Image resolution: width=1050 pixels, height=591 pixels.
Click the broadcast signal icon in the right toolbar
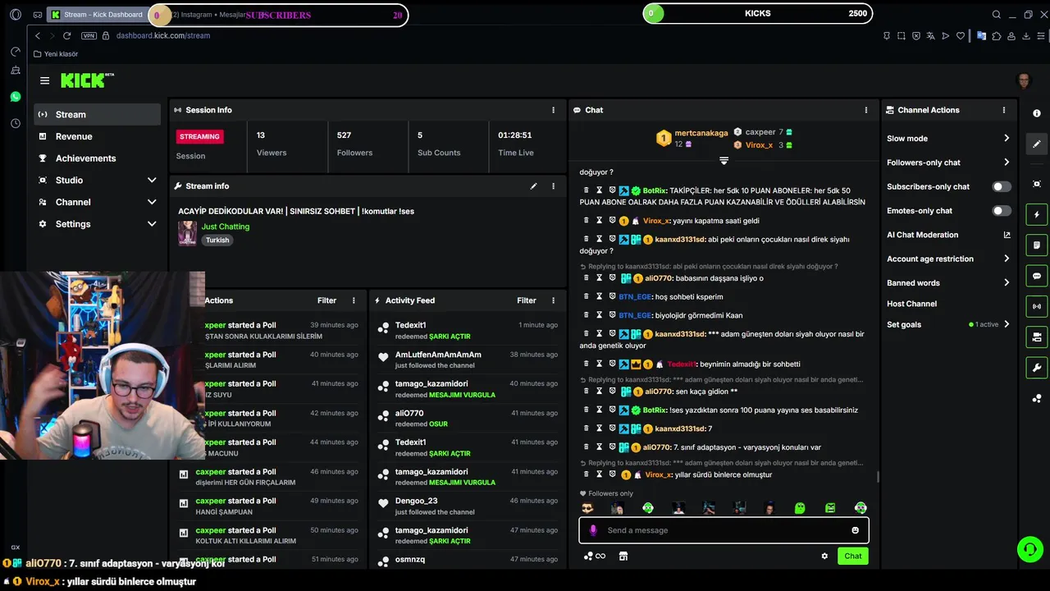1037,307
